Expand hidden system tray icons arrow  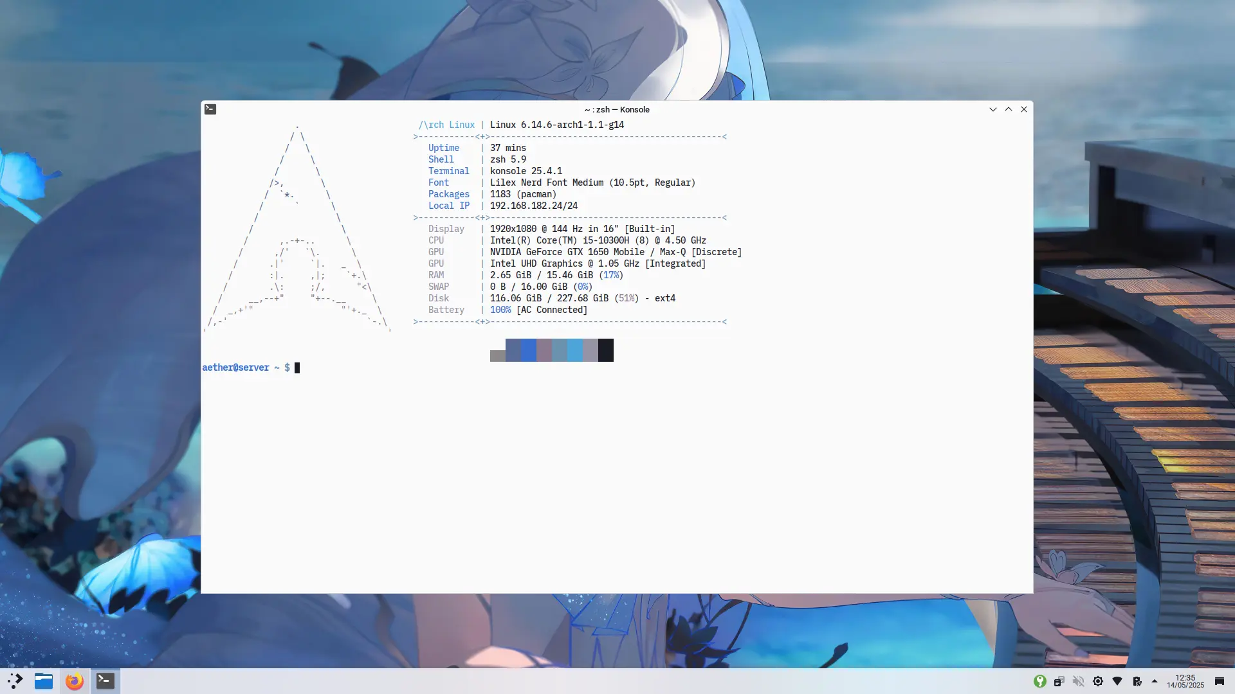pyautogui.click(x=1155, y=681)
